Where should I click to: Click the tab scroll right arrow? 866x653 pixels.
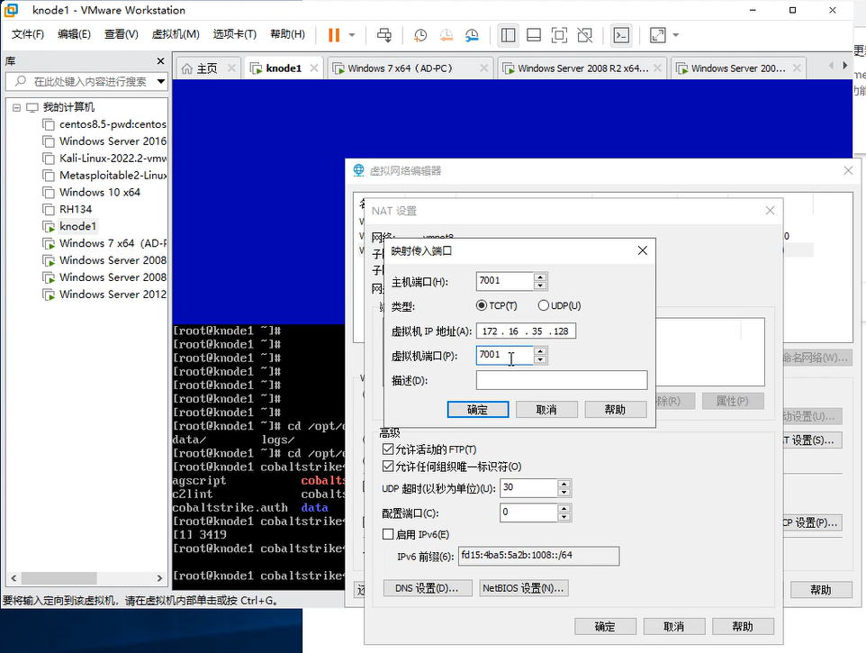tap(844, 65)
